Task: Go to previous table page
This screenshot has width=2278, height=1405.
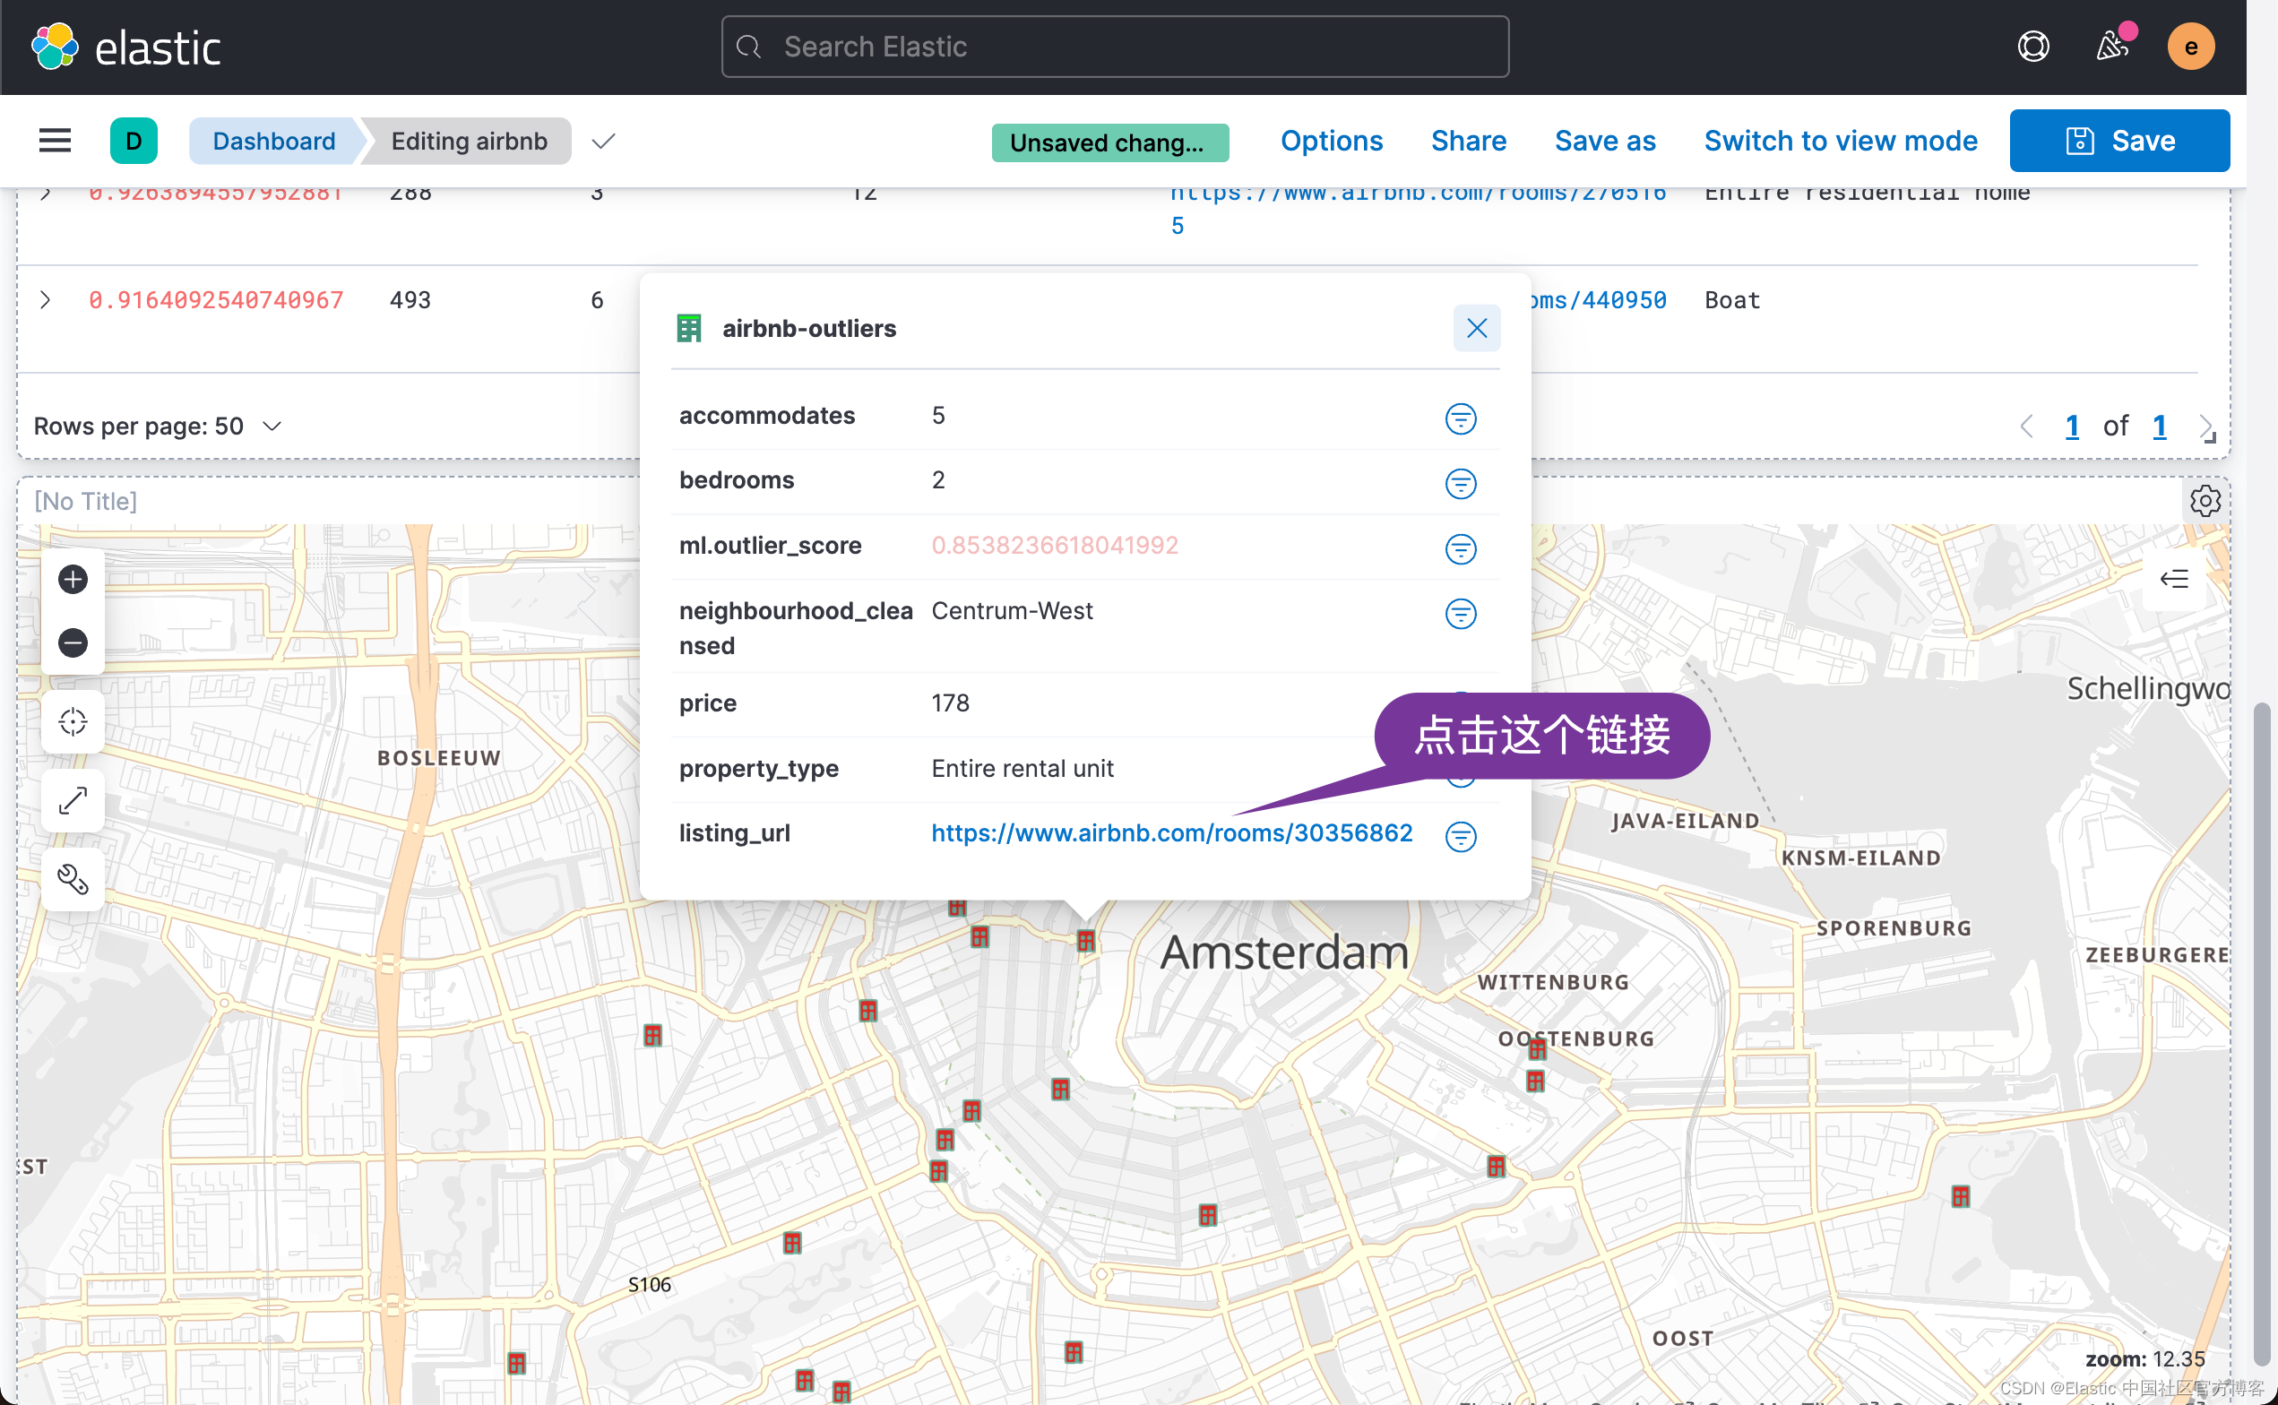Action: click(x=2026, y=427)
